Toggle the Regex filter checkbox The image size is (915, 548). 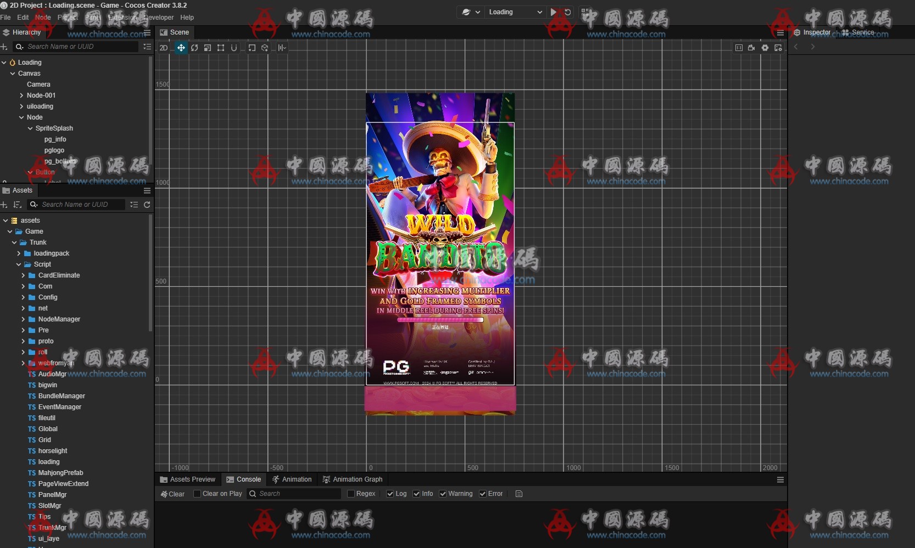click(x=351, y=494)
